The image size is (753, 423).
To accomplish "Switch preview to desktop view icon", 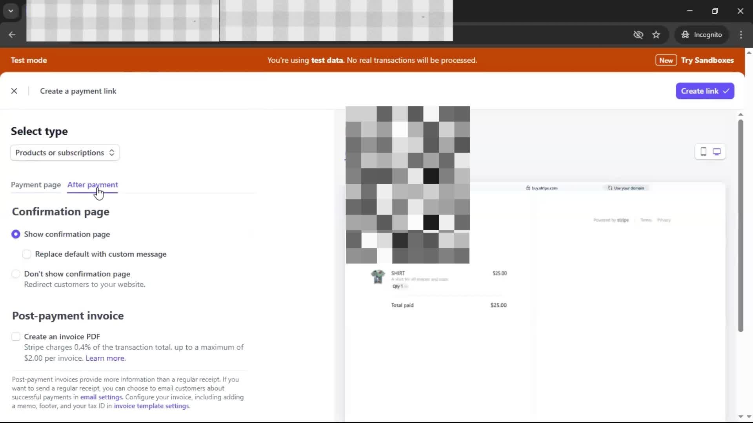I will tap(717, 152).
